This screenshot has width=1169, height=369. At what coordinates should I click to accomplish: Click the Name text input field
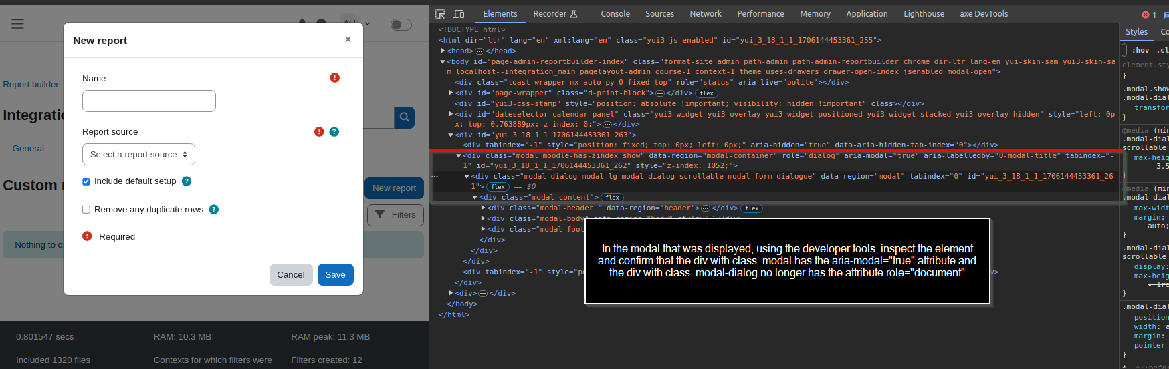(149, 101)
